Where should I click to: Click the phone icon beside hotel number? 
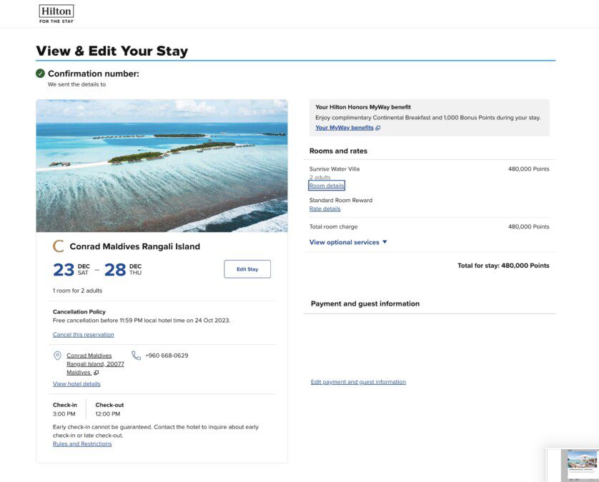(x=136, y=356)
